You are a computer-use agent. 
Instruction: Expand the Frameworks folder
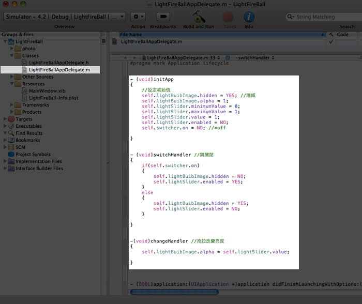point(12,105)
